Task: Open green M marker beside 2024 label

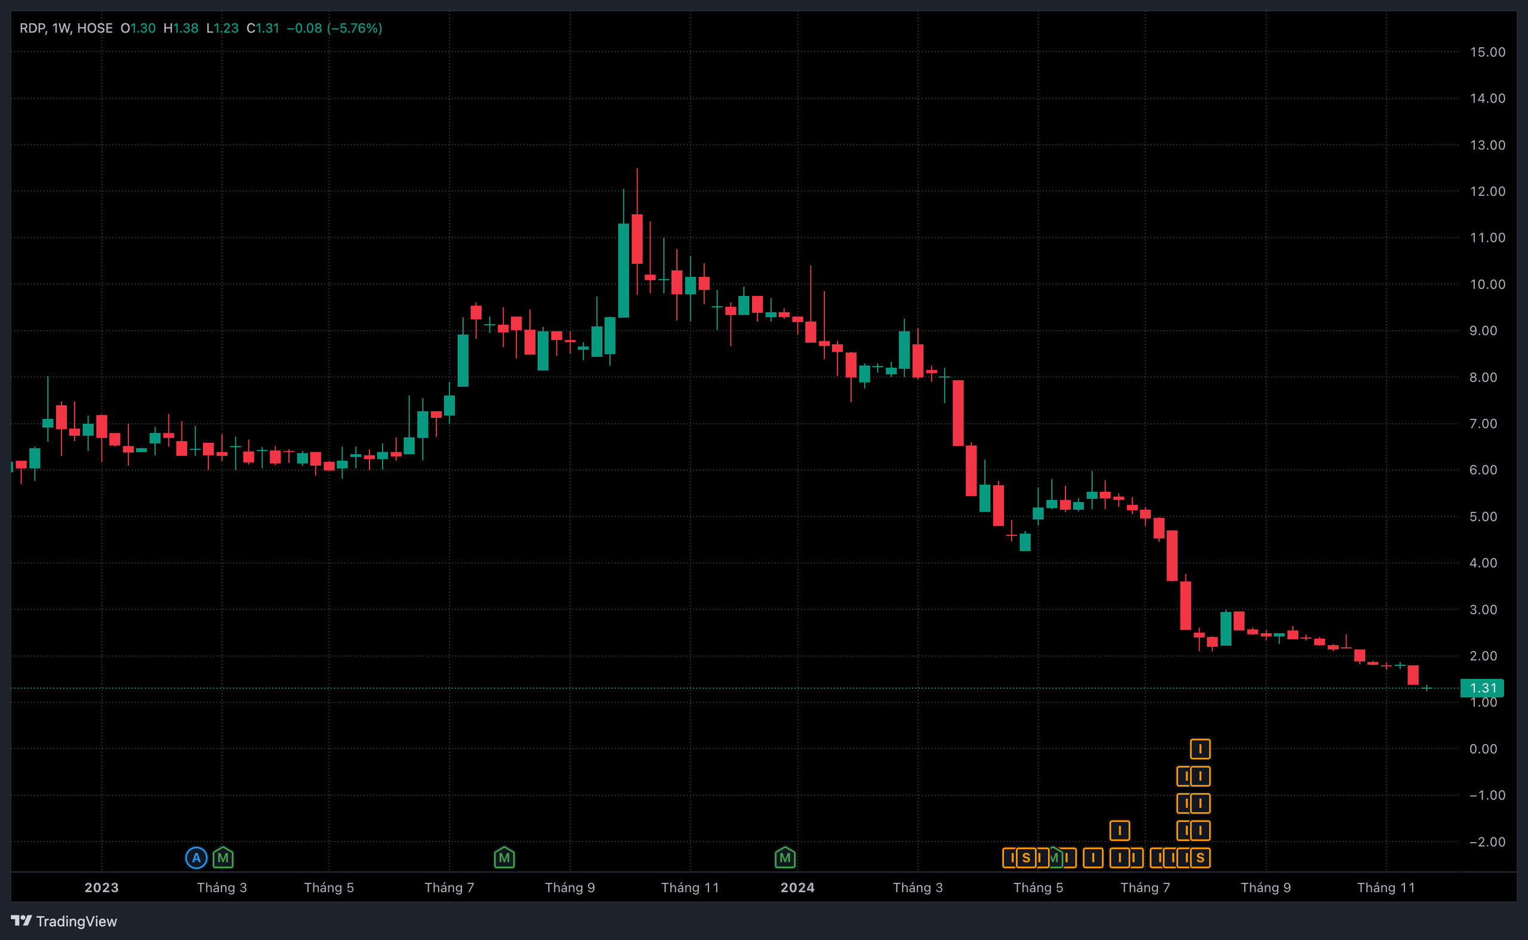Action: (x=785, y=858)
